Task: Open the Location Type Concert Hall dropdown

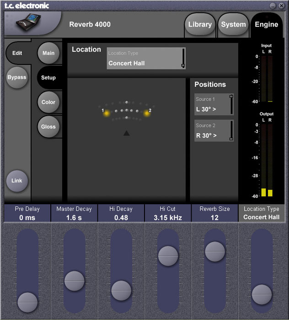Action: 146,59
